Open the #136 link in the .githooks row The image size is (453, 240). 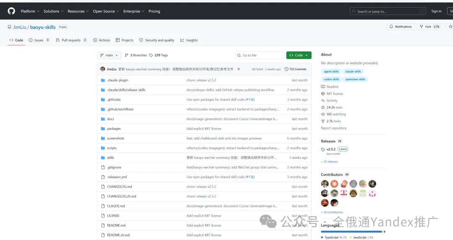(250, 100)
